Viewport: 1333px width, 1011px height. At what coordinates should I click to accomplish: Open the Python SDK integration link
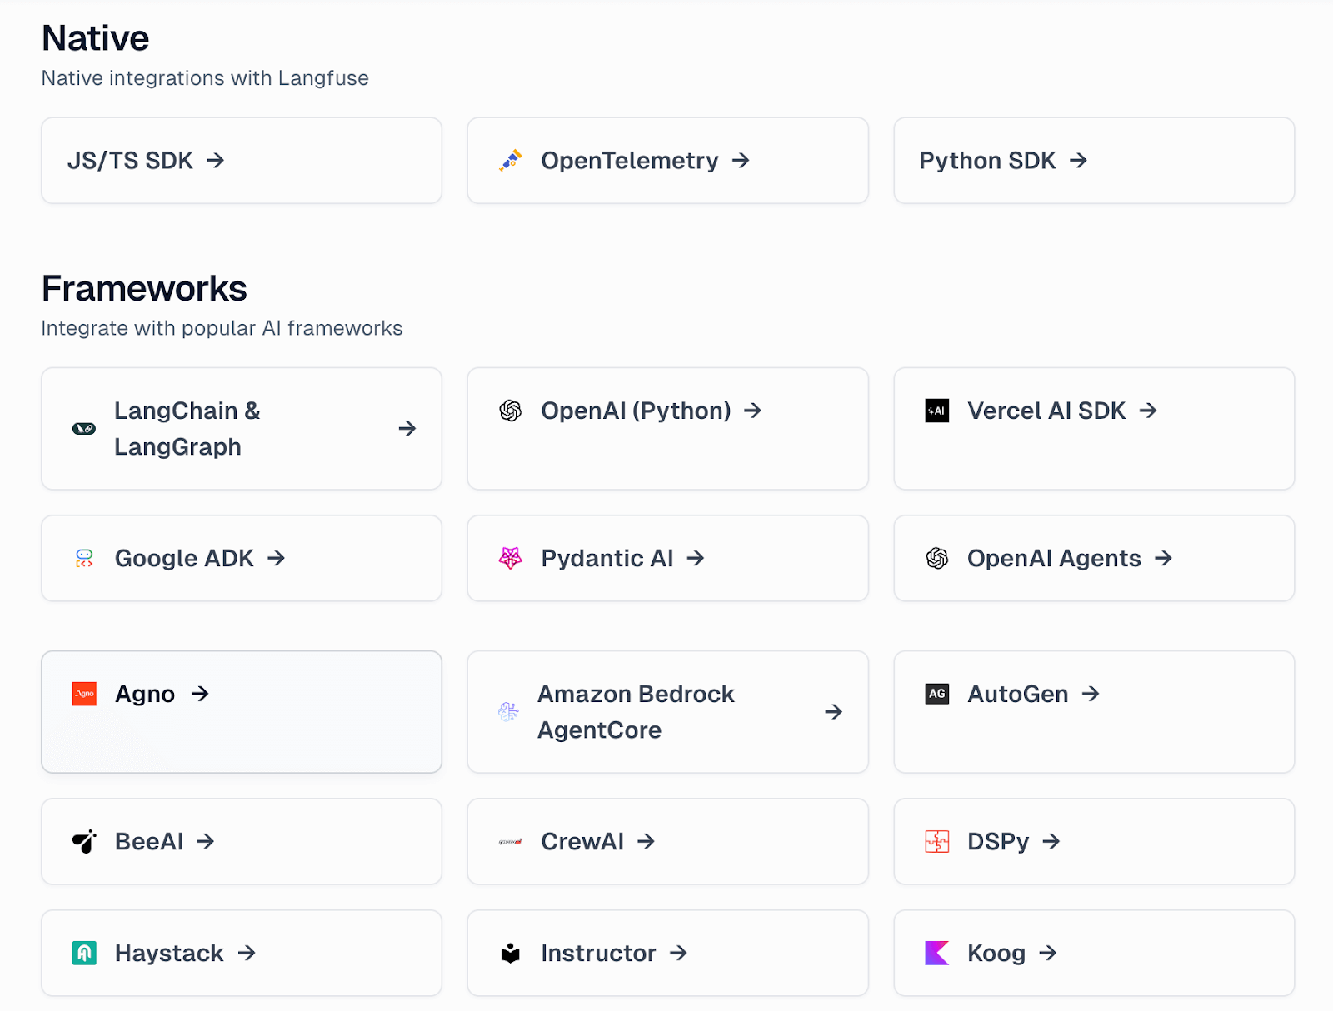[987, 160]
